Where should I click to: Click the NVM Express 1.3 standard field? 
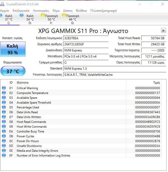pyautogui.click(x=115, y=69)
